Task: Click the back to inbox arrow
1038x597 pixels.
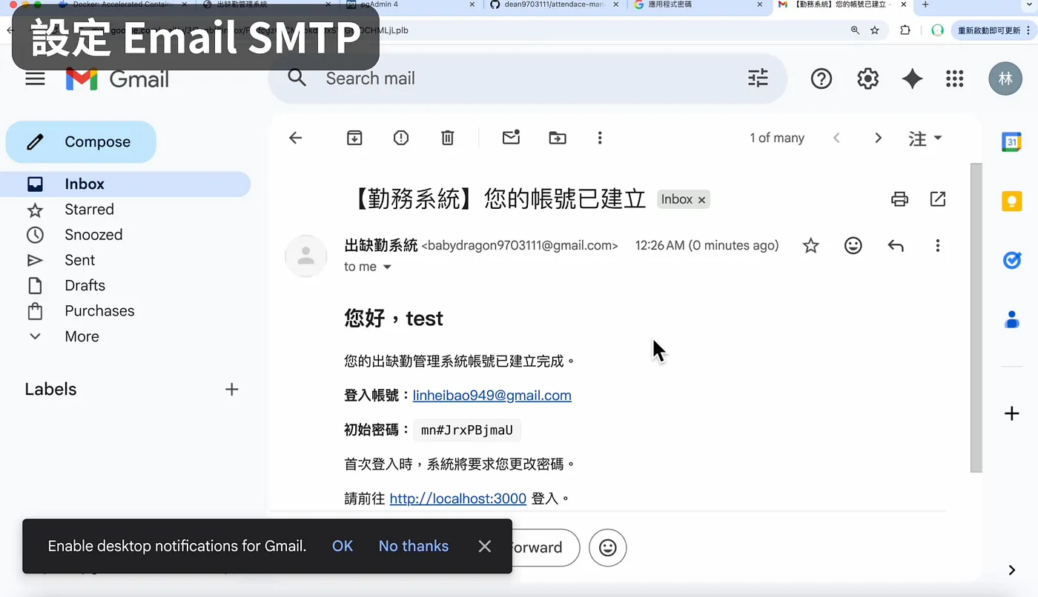Action: [x=295, y=138]
